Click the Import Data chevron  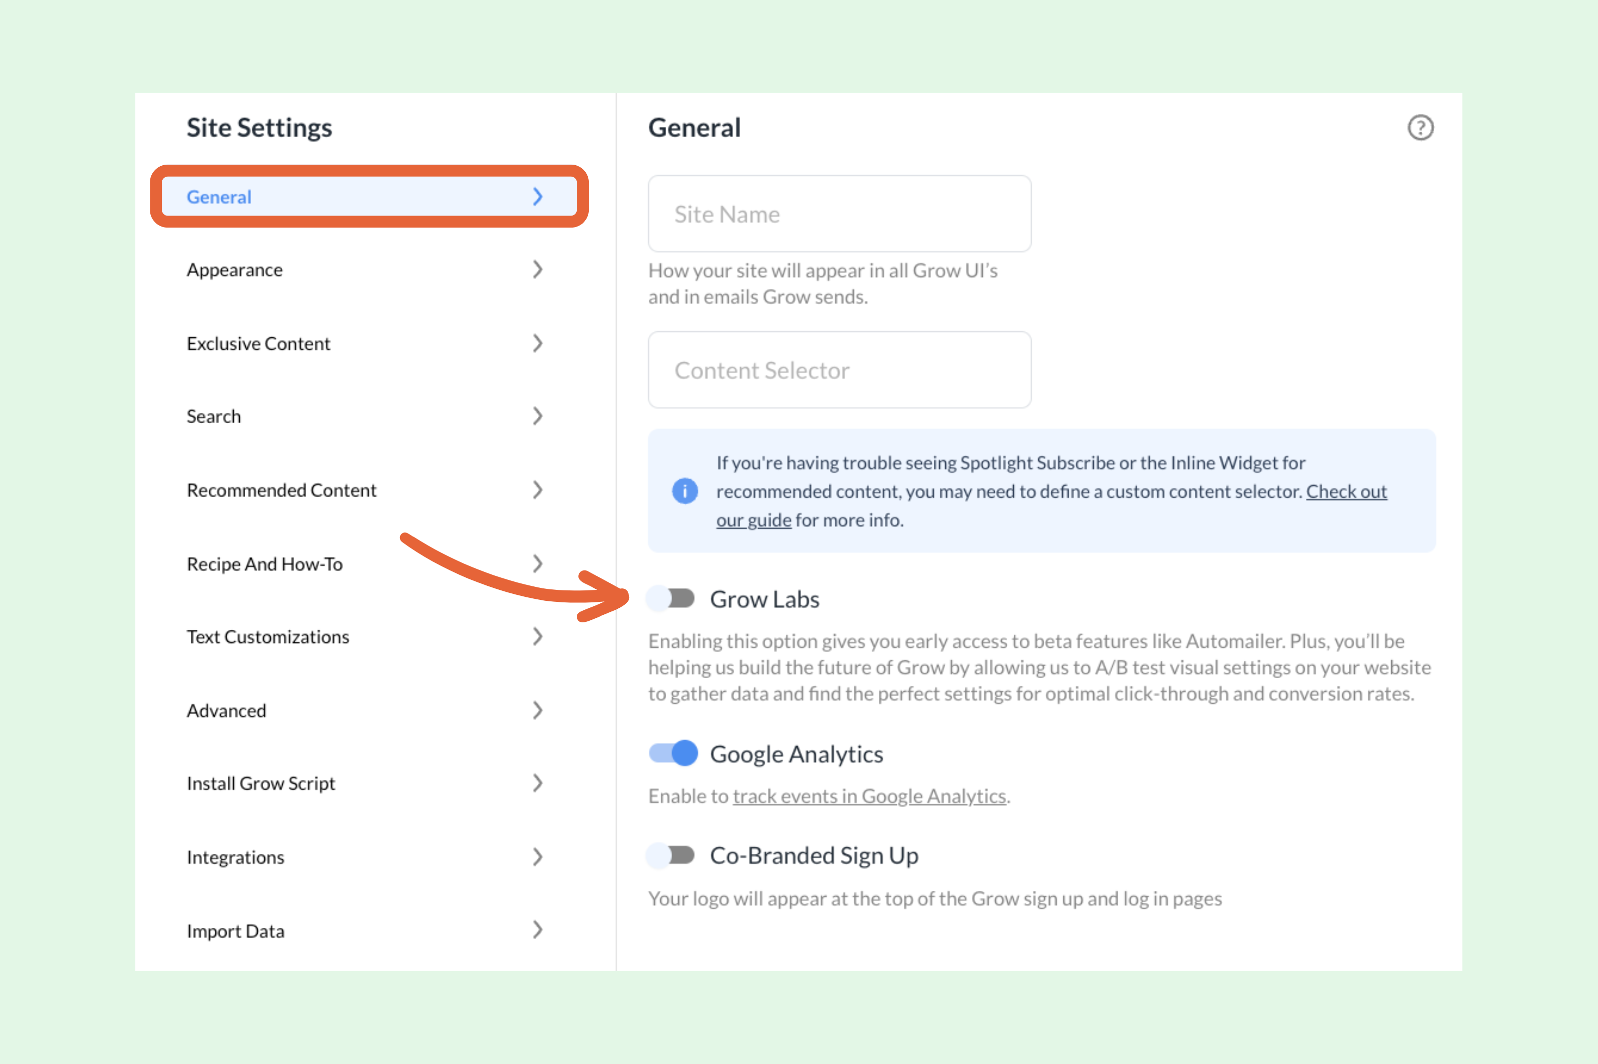pos(538,930)
